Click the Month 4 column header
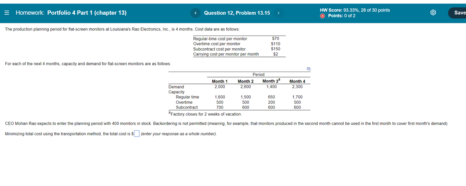466x186 pixels. (x=297, y=81)
